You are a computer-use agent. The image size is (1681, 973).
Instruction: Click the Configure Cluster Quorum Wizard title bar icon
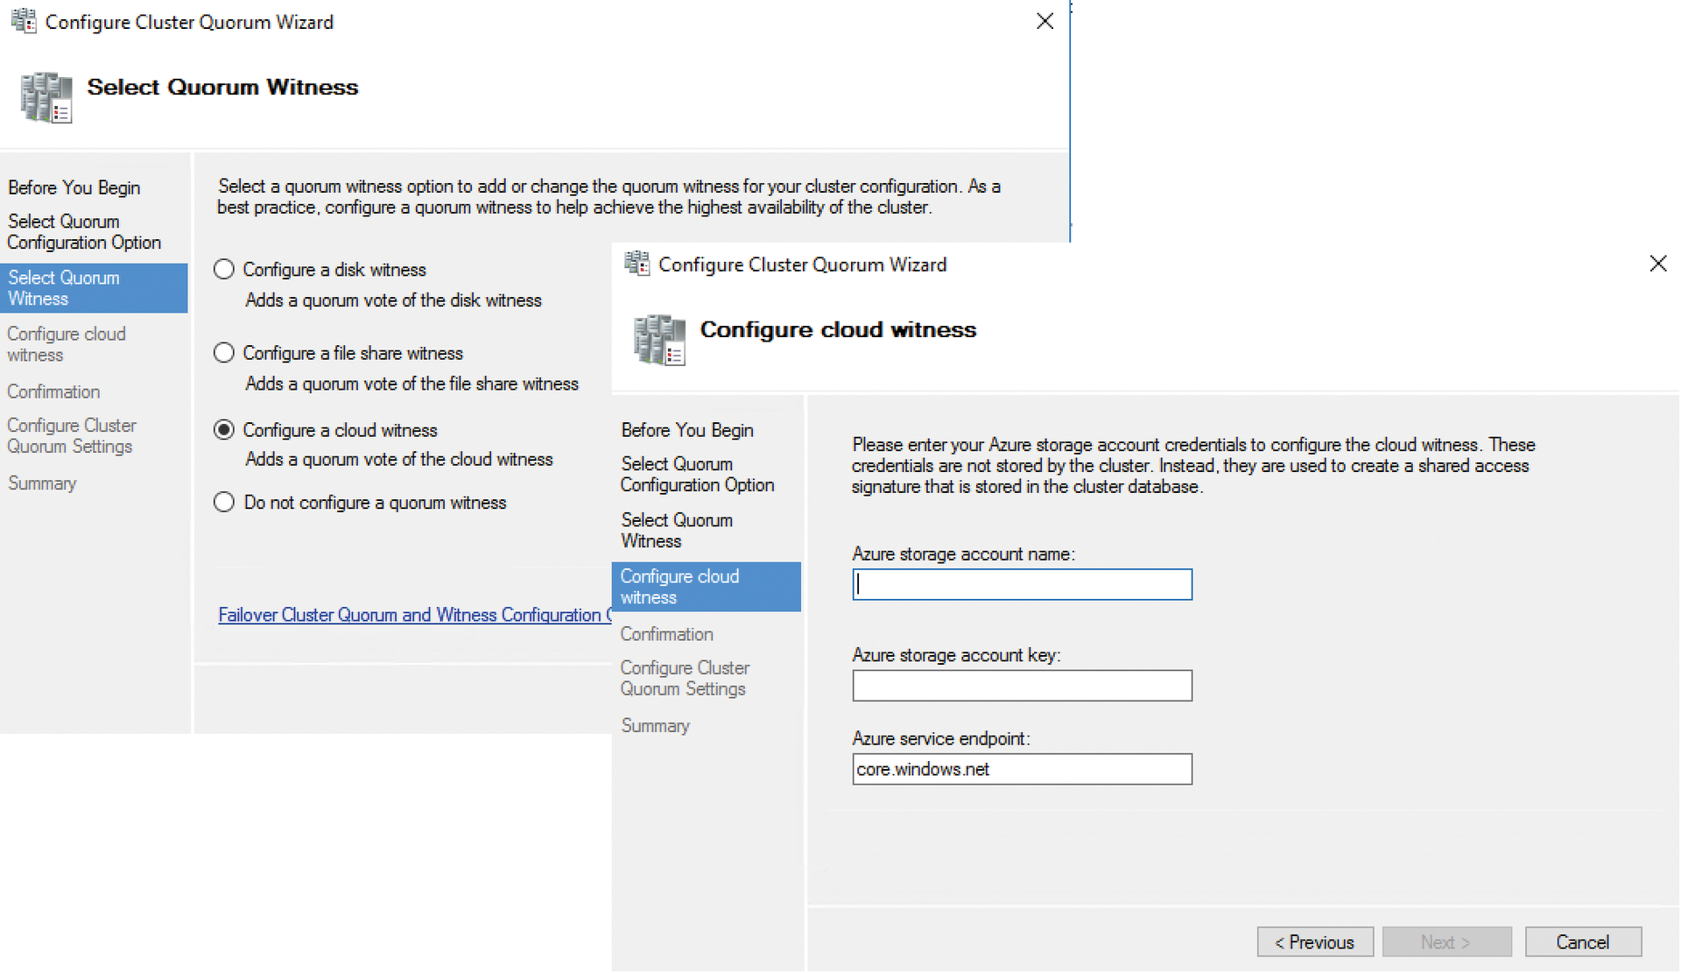pos(24,21)
